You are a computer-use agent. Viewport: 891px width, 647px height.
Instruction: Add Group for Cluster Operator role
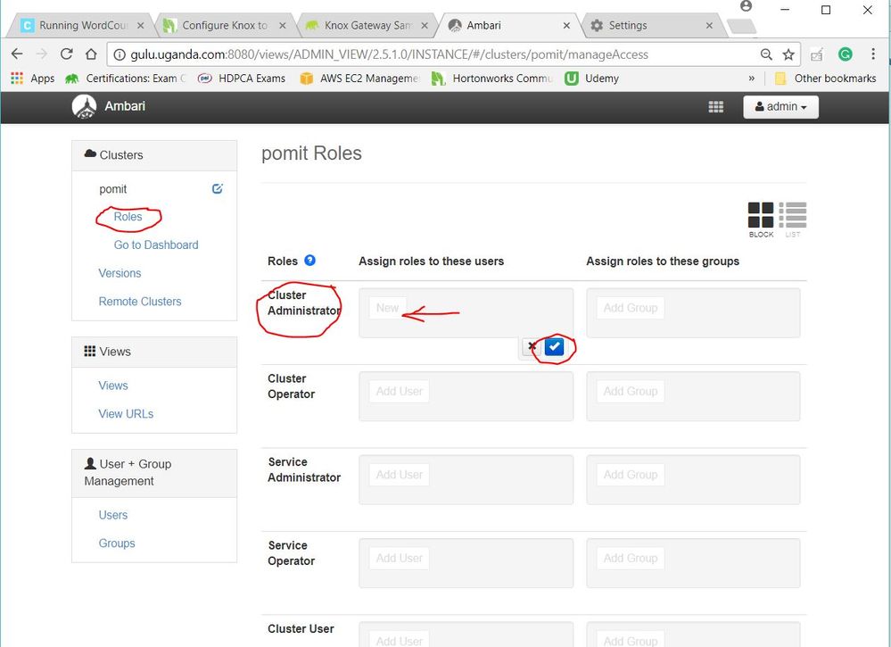tap(631, 392)
